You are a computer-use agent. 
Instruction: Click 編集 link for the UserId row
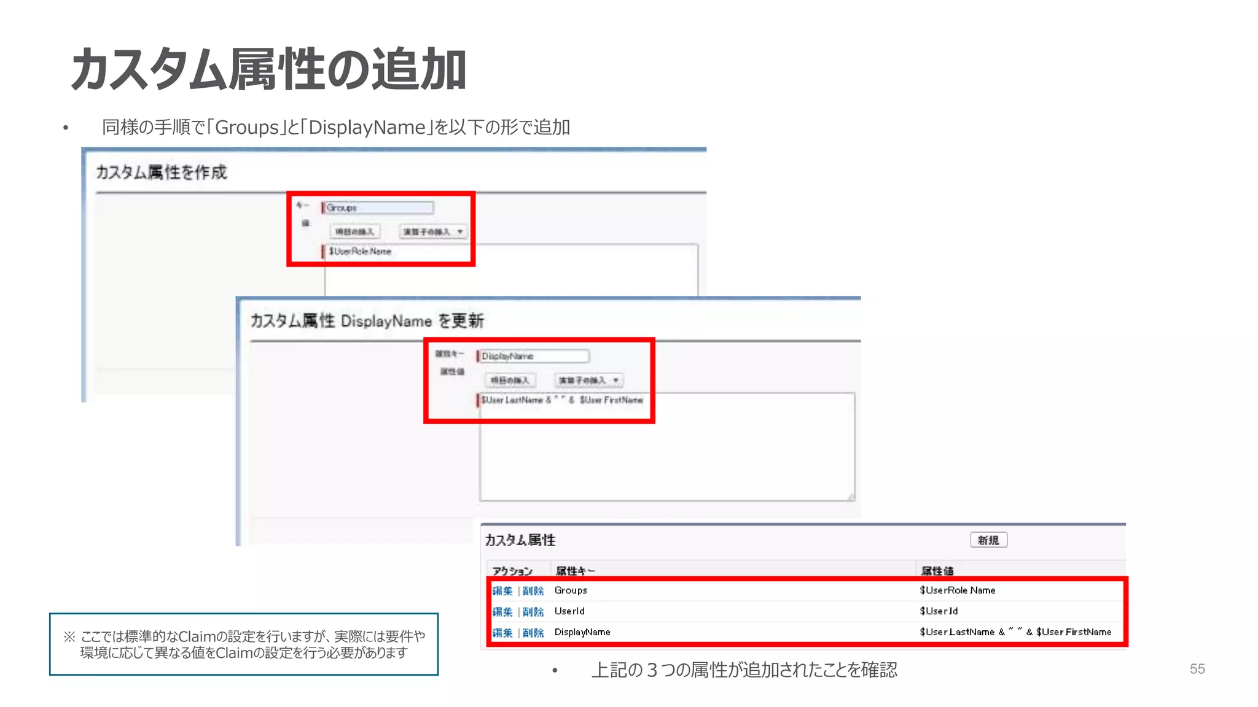point(502,611)
